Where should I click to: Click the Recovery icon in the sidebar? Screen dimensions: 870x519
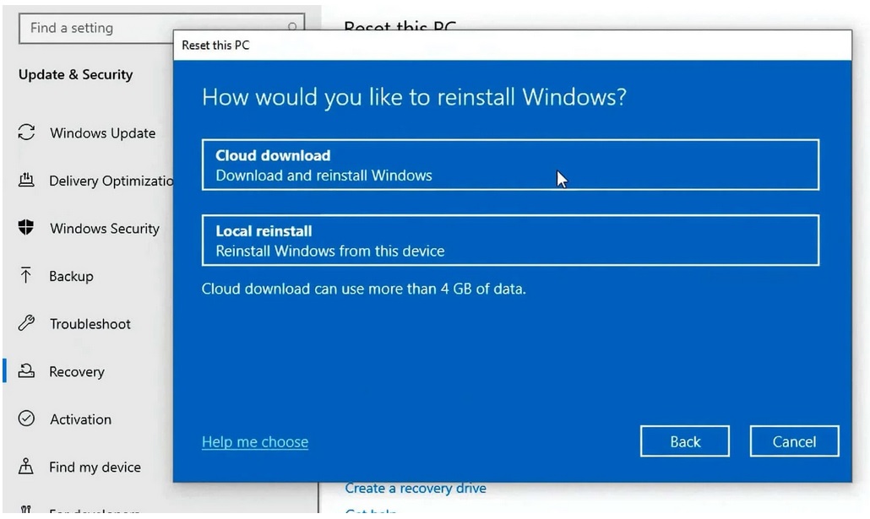pos(26,370)
